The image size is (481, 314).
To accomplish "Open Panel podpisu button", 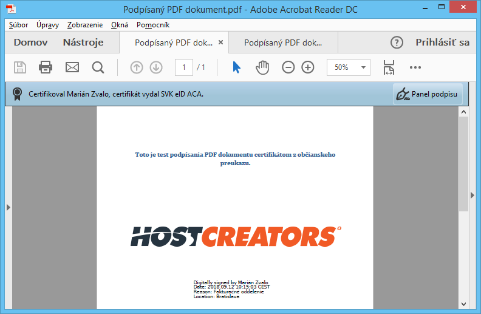I will [x=428, y=94].
